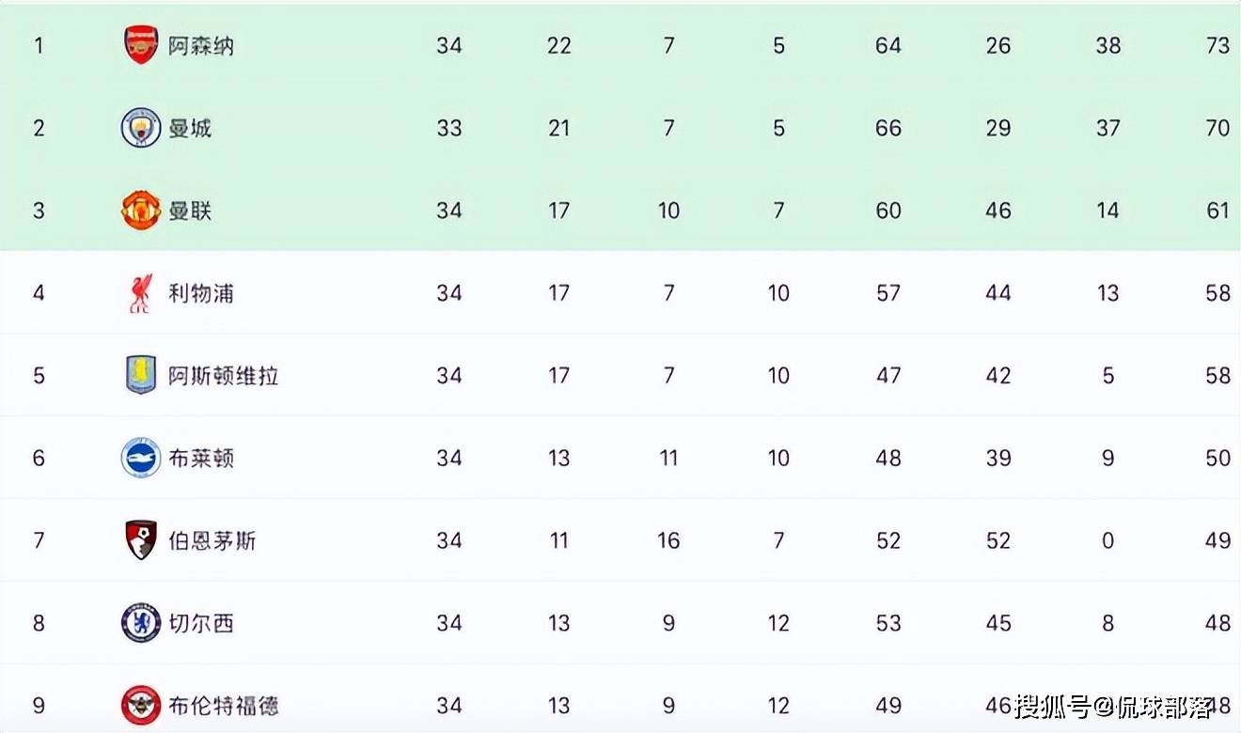
Task: Open the 阿森纳 team link
Action: [201, 45]
